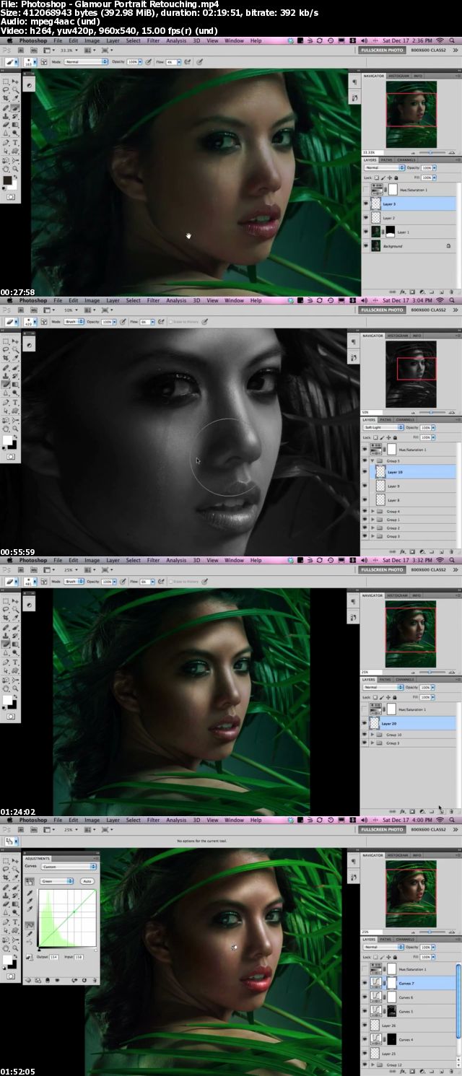462x1076 pixels.
Task: Switch to Info tab in the 01:52:05 frame
Action: 417,855
